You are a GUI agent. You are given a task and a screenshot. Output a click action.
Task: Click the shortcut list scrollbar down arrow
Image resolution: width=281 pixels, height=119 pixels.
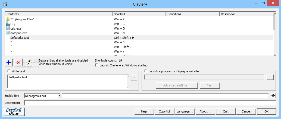(274, 55)
